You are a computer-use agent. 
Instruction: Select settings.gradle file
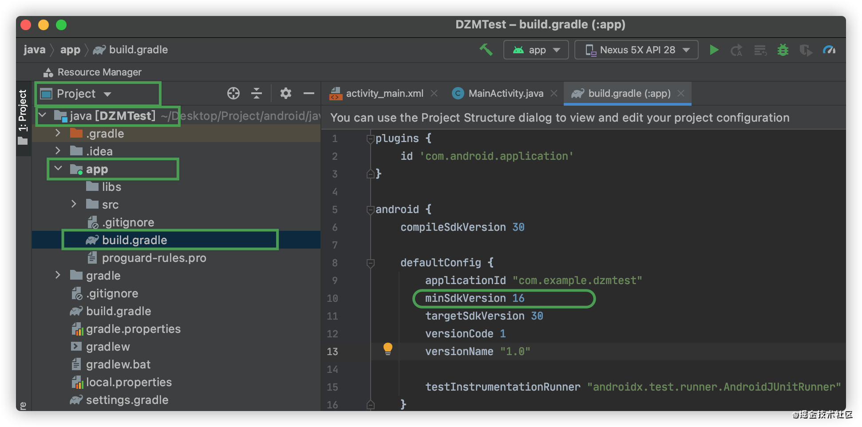119,400
